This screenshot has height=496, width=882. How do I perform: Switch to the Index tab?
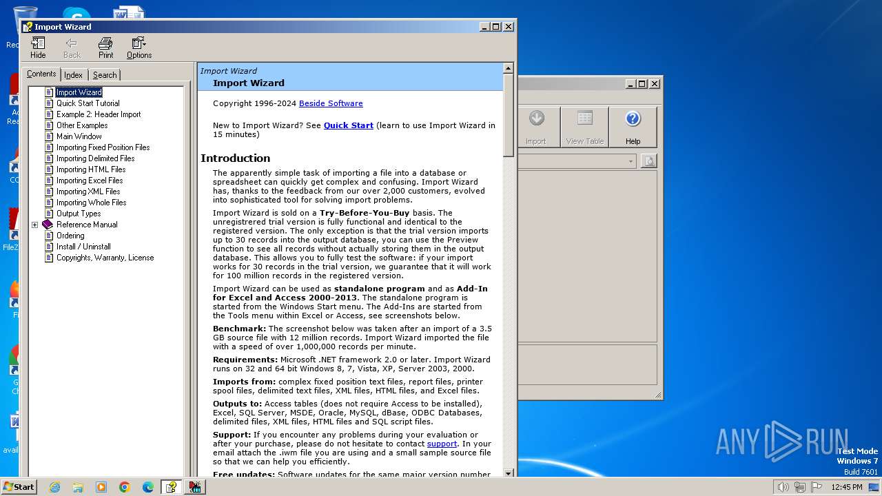coord(74,75)
